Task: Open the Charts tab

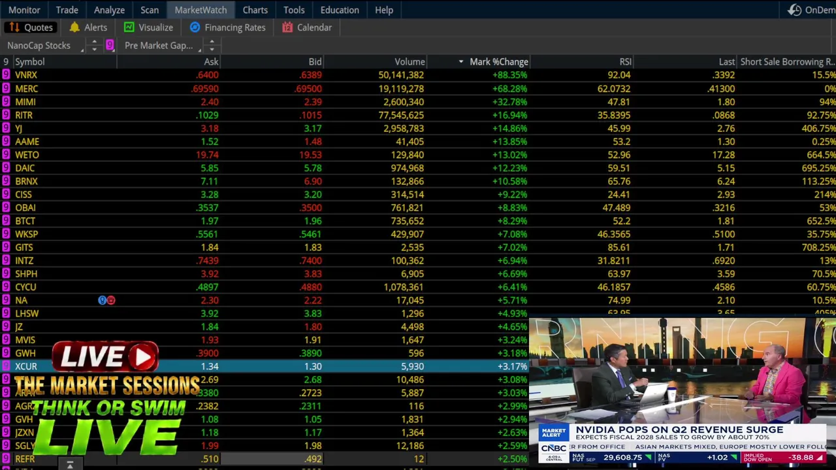Action: click(255, 10)
